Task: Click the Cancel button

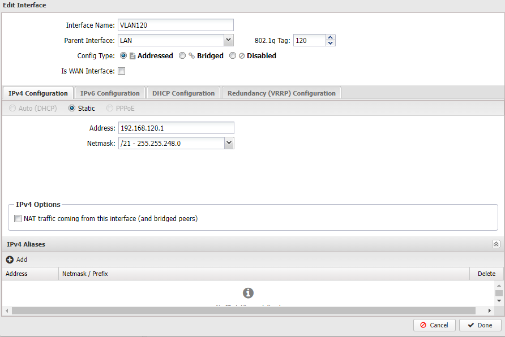Action: [x=434, y=325]
